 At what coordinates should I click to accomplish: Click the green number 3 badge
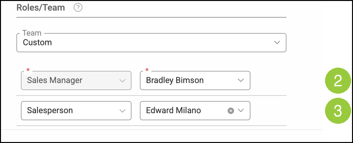[x=338, y=111]
